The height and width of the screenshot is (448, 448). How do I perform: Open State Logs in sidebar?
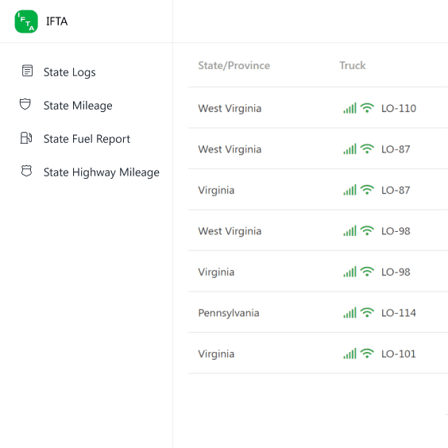pos(69,72)
